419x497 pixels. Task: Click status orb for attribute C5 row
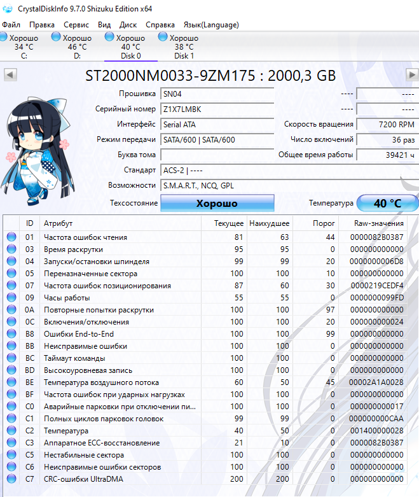(11, 454)
